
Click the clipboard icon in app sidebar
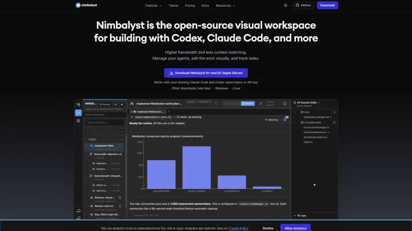pos(78,121)
